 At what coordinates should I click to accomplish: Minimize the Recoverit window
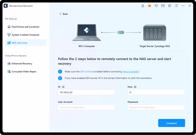point(183,6)
